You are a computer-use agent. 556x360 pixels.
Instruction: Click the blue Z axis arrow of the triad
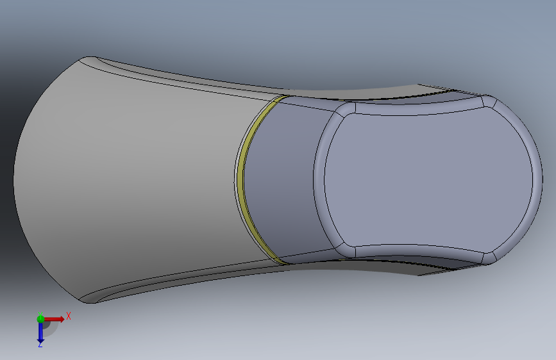point(40,333)
